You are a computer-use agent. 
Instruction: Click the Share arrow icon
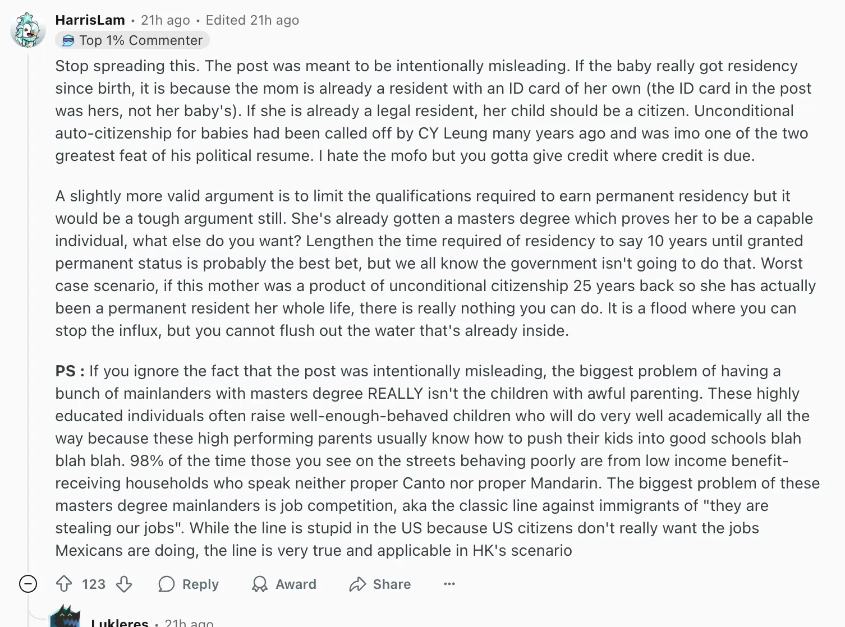pos(357,584)
